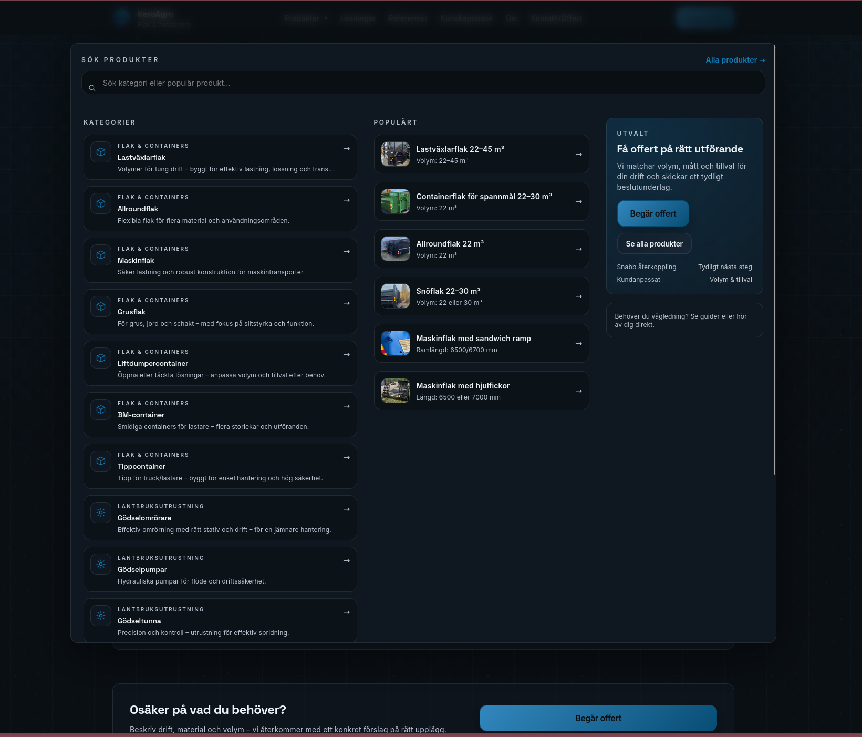The width and height of the screenshot is (862, 737).
Task: Click the arrow on Tippcontainer category card
Action: [346, 458]
